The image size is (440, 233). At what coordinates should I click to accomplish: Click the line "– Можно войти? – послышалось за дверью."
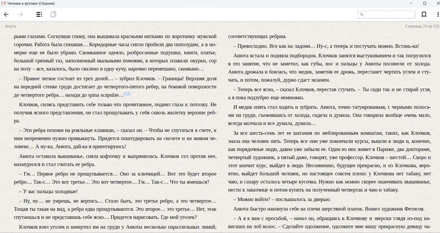282,200
